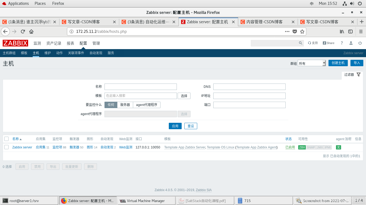Open the 资产记录 menu

click(x=54, y=43)
